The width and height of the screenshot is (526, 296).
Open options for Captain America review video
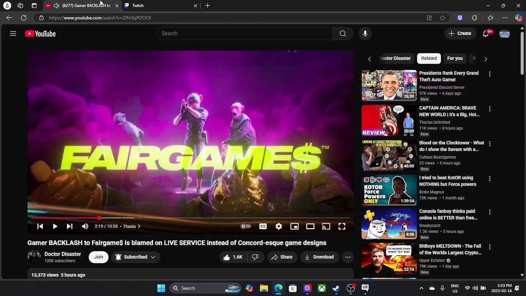(489, 109)
